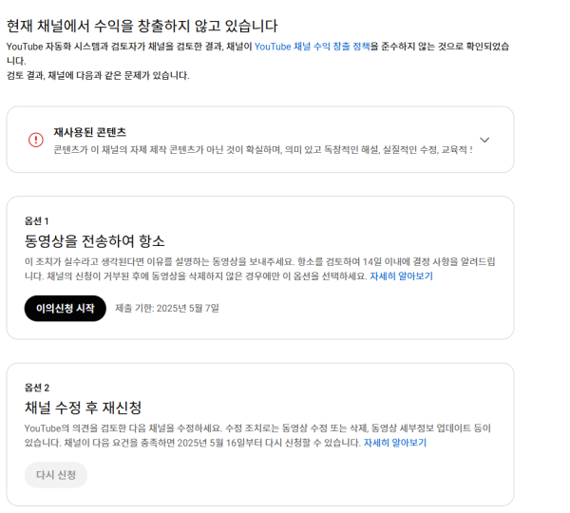Click the intro text YouTube 자동화 시스템과 검토자가
570x513 pixels.
pos(128,46)
